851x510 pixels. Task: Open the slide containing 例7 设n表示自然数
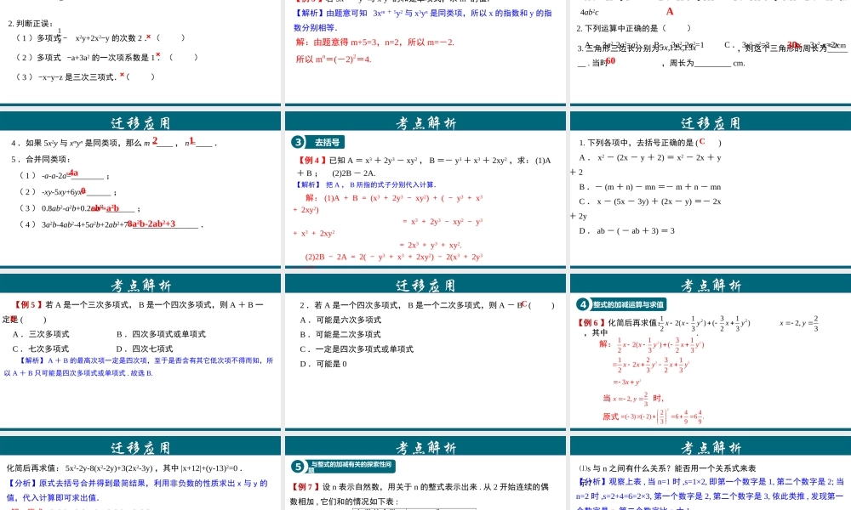425,473
